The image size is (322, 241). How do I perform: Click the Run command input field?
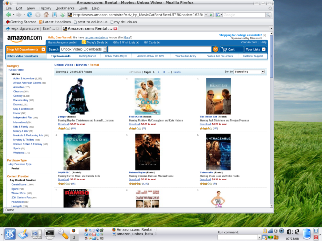(x=237, y=237)
